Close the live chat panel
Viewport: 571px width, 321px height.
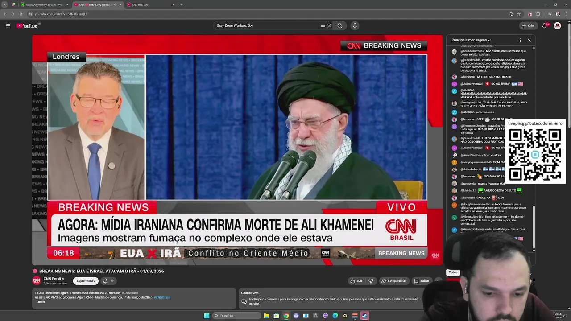[x=530, y=40]
